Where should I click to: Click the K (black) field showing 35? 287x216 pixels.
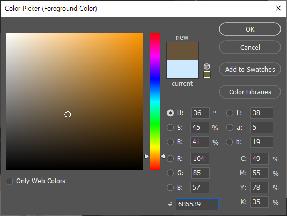coord(259,202)
